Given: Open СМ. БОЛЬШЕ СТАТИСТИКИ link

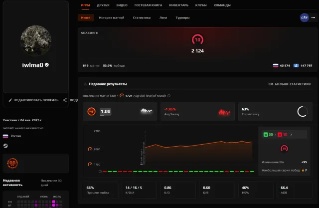Looking at the screenshot, I should click(x=290, y=84).
